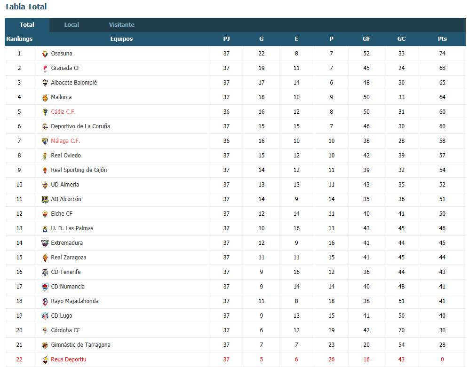
Task: Click the Pts column header
Action: point(442,39)
